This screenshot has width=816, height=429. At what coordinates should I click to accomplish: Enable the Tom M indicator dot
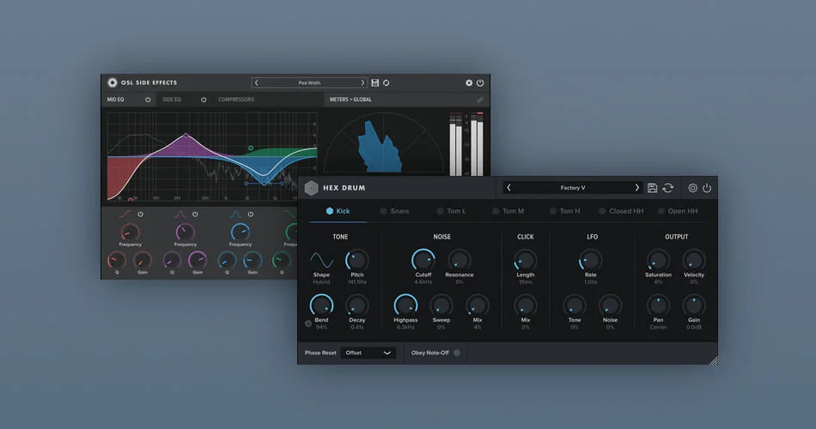[496, 211]
